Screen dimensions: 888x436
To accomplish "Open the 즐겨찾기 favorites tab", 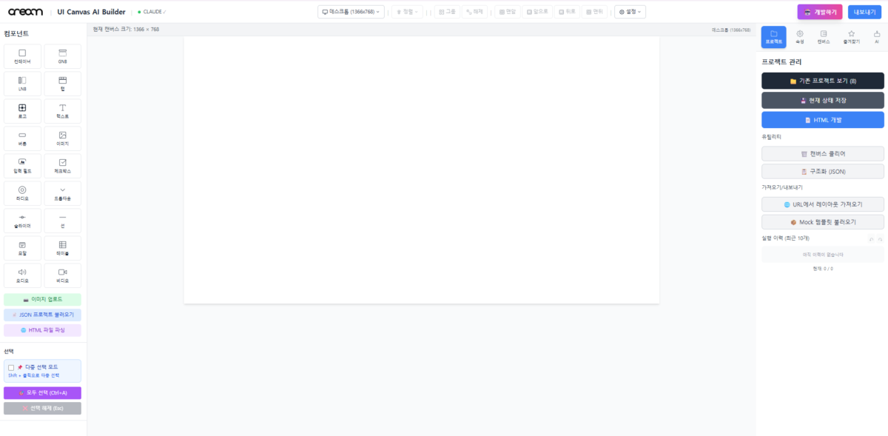I will pos(851,37).
